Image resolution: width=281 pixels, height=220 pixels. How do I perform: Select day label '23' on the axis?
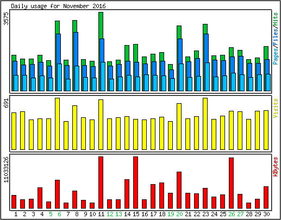[205, 214]
